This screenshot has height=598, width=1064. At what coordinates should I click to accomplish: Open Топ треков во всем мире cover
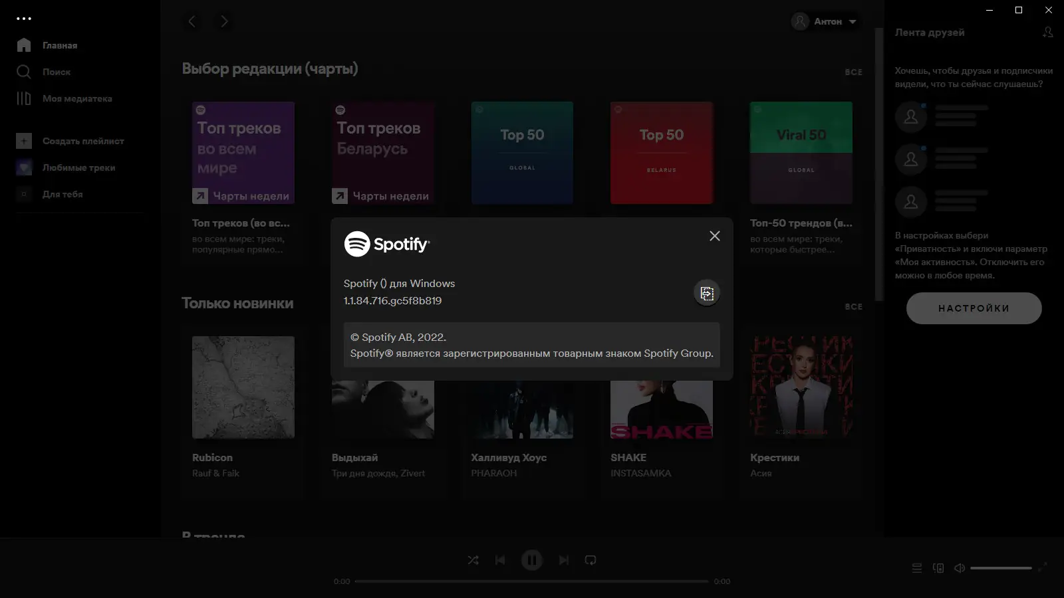click(243, 153)
